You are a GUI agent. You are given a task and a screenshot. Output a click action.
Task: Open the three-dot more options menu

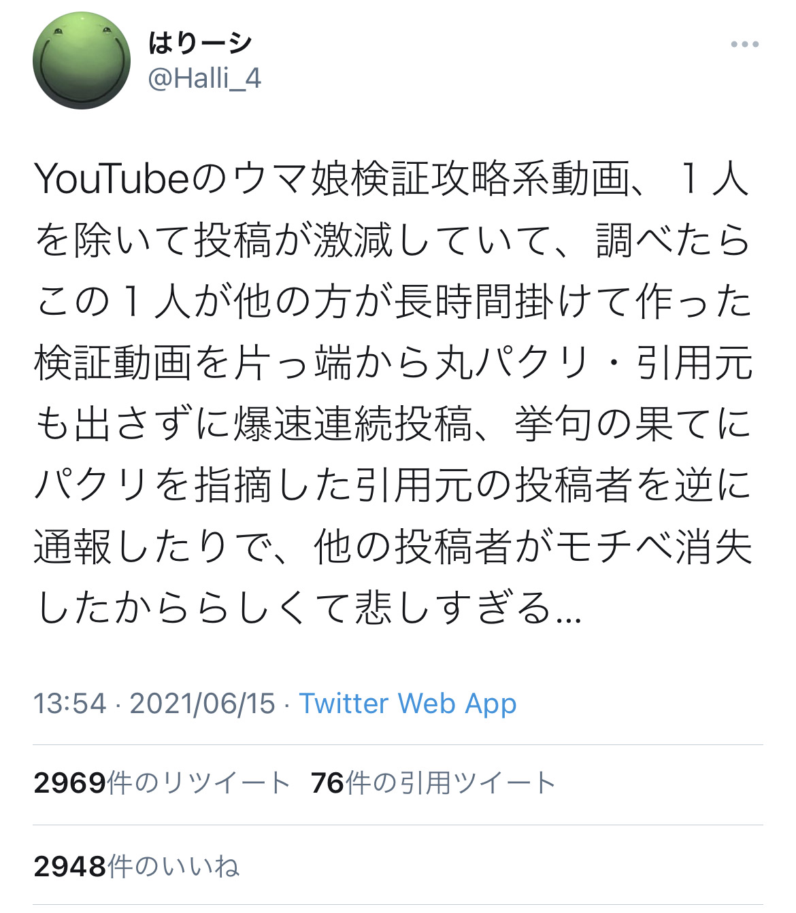pos(744,45)
